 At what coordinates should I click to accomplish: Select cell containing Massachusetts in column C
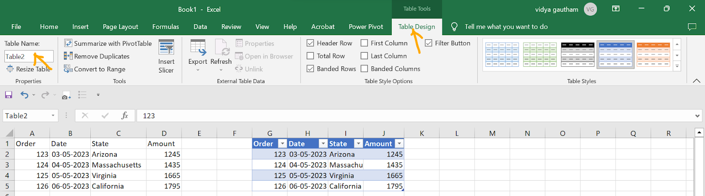[x=118, y=165]
